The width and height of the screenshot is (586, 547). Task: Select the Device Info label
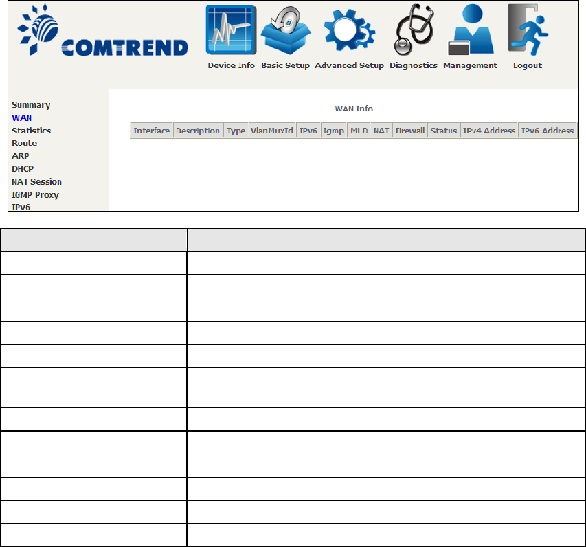coord(231,65)
